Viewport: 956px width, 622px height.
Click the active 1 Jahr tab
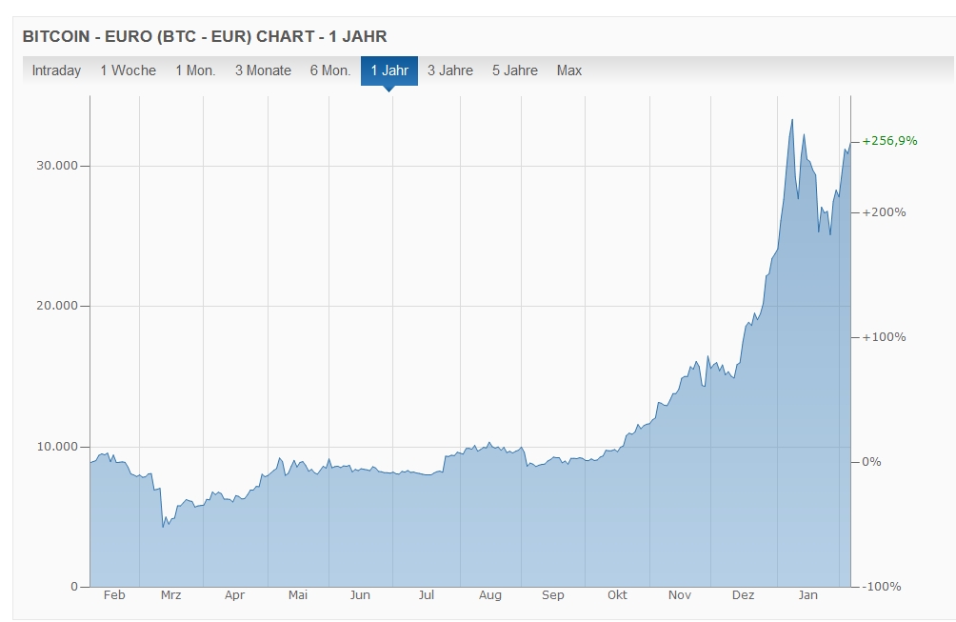[389, 70]
